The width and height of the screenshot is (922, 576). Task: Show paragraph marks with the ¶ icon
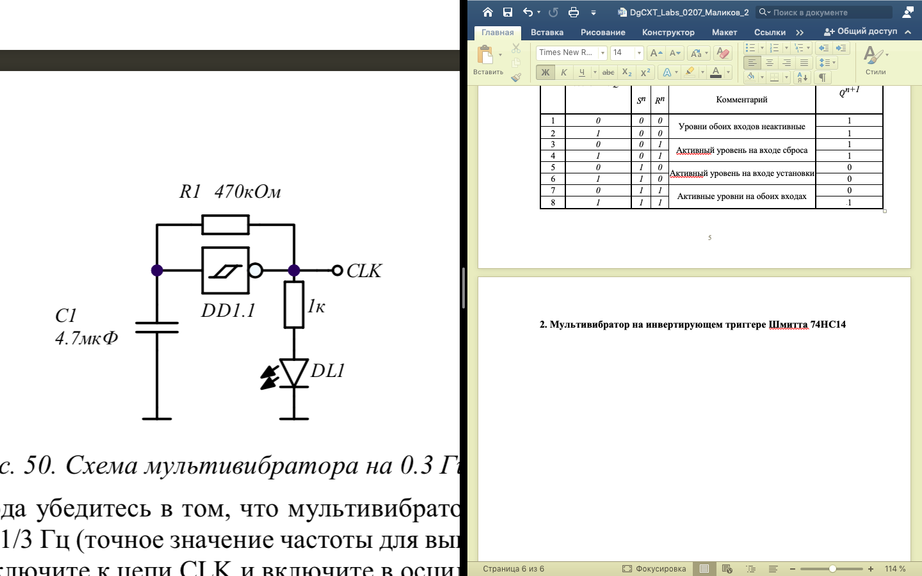823,77
